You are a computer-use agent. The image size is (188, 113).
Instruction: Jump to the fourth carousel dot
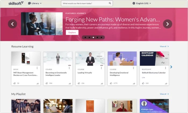[97, 37]
